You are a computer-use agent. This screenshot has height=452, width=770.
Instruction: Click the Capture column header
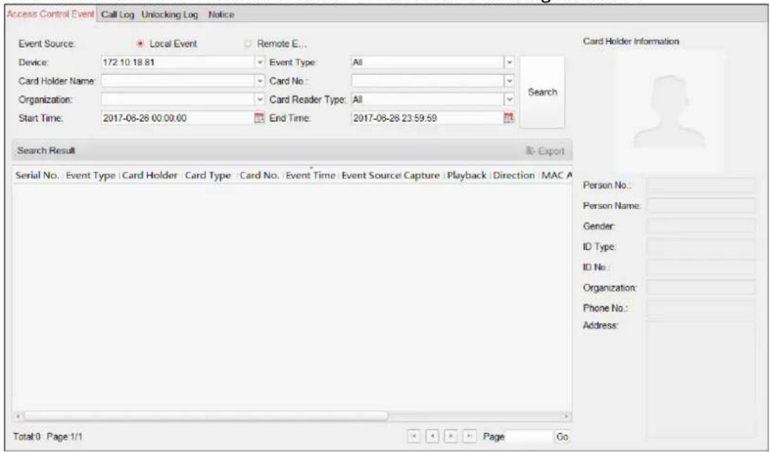click(422, 176)
